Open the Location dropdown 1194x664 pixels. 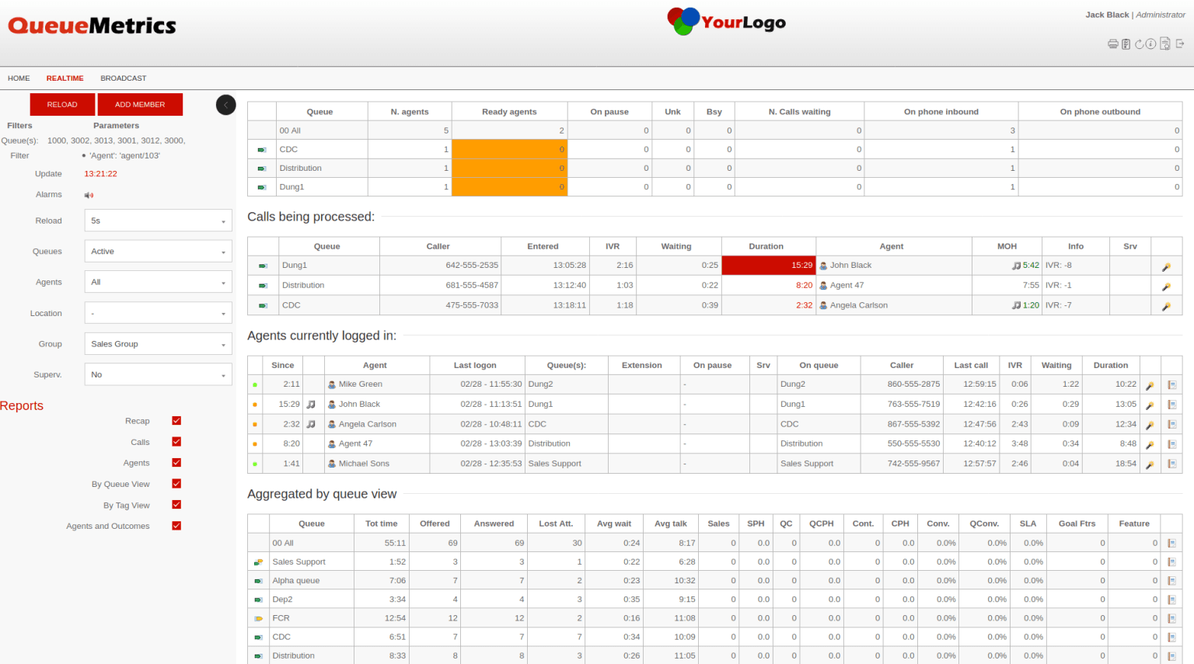pyautogui.click(x=158, y=313)
